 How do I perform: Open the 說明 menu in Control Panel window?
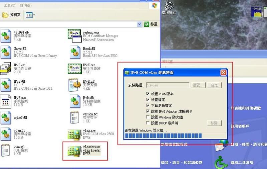(167, 61)
